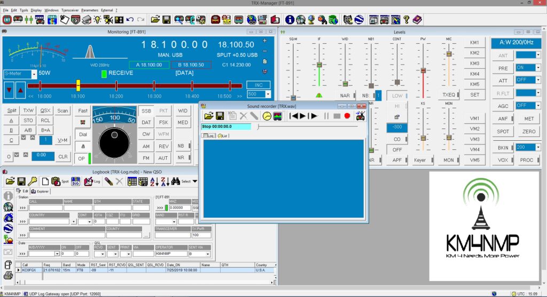This screenshot has width=547, height=297.
Task: Click the clock icon in Sound recorder toolbar
Action: 267,116
